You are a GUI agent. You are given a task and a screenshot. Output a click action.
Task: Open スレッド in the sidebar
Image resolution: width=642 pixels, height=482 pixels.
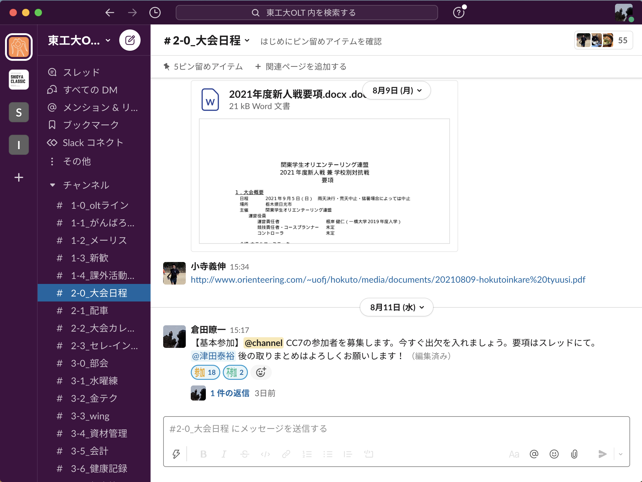(94, 72)
